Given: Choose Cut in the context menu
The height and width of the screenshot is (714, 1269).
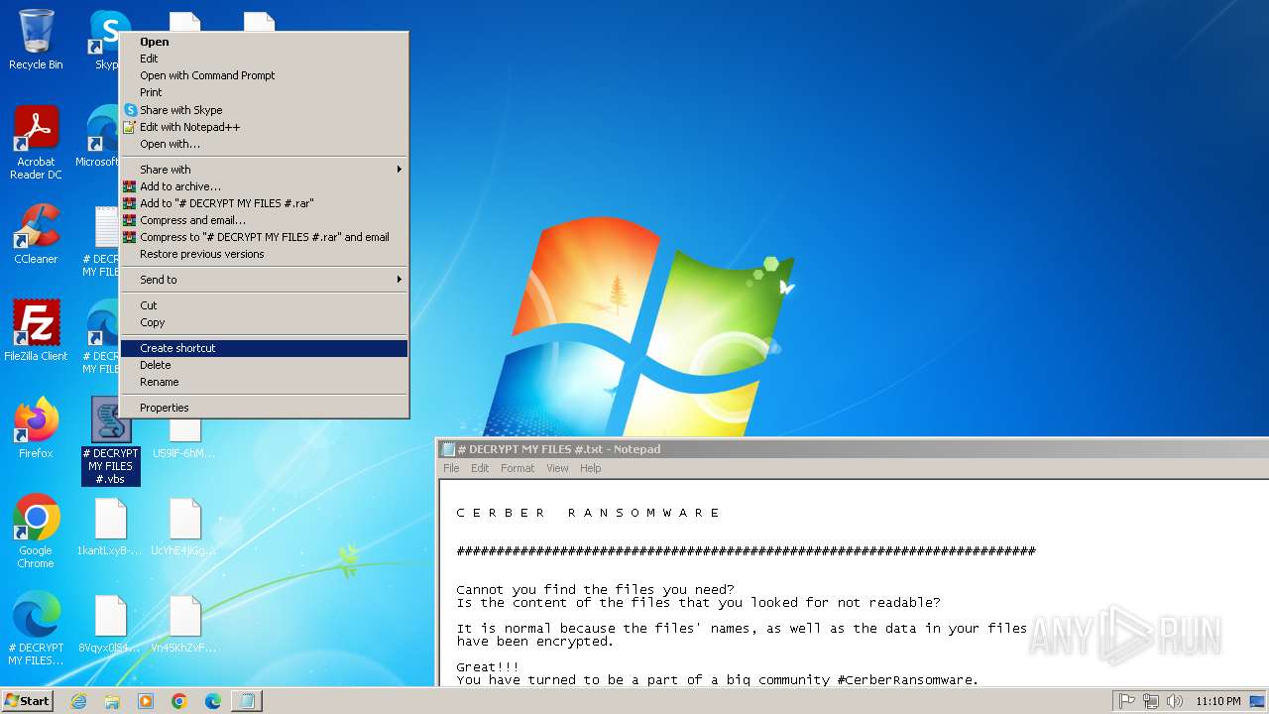Looking at the screenshot, I should [264, 305].
